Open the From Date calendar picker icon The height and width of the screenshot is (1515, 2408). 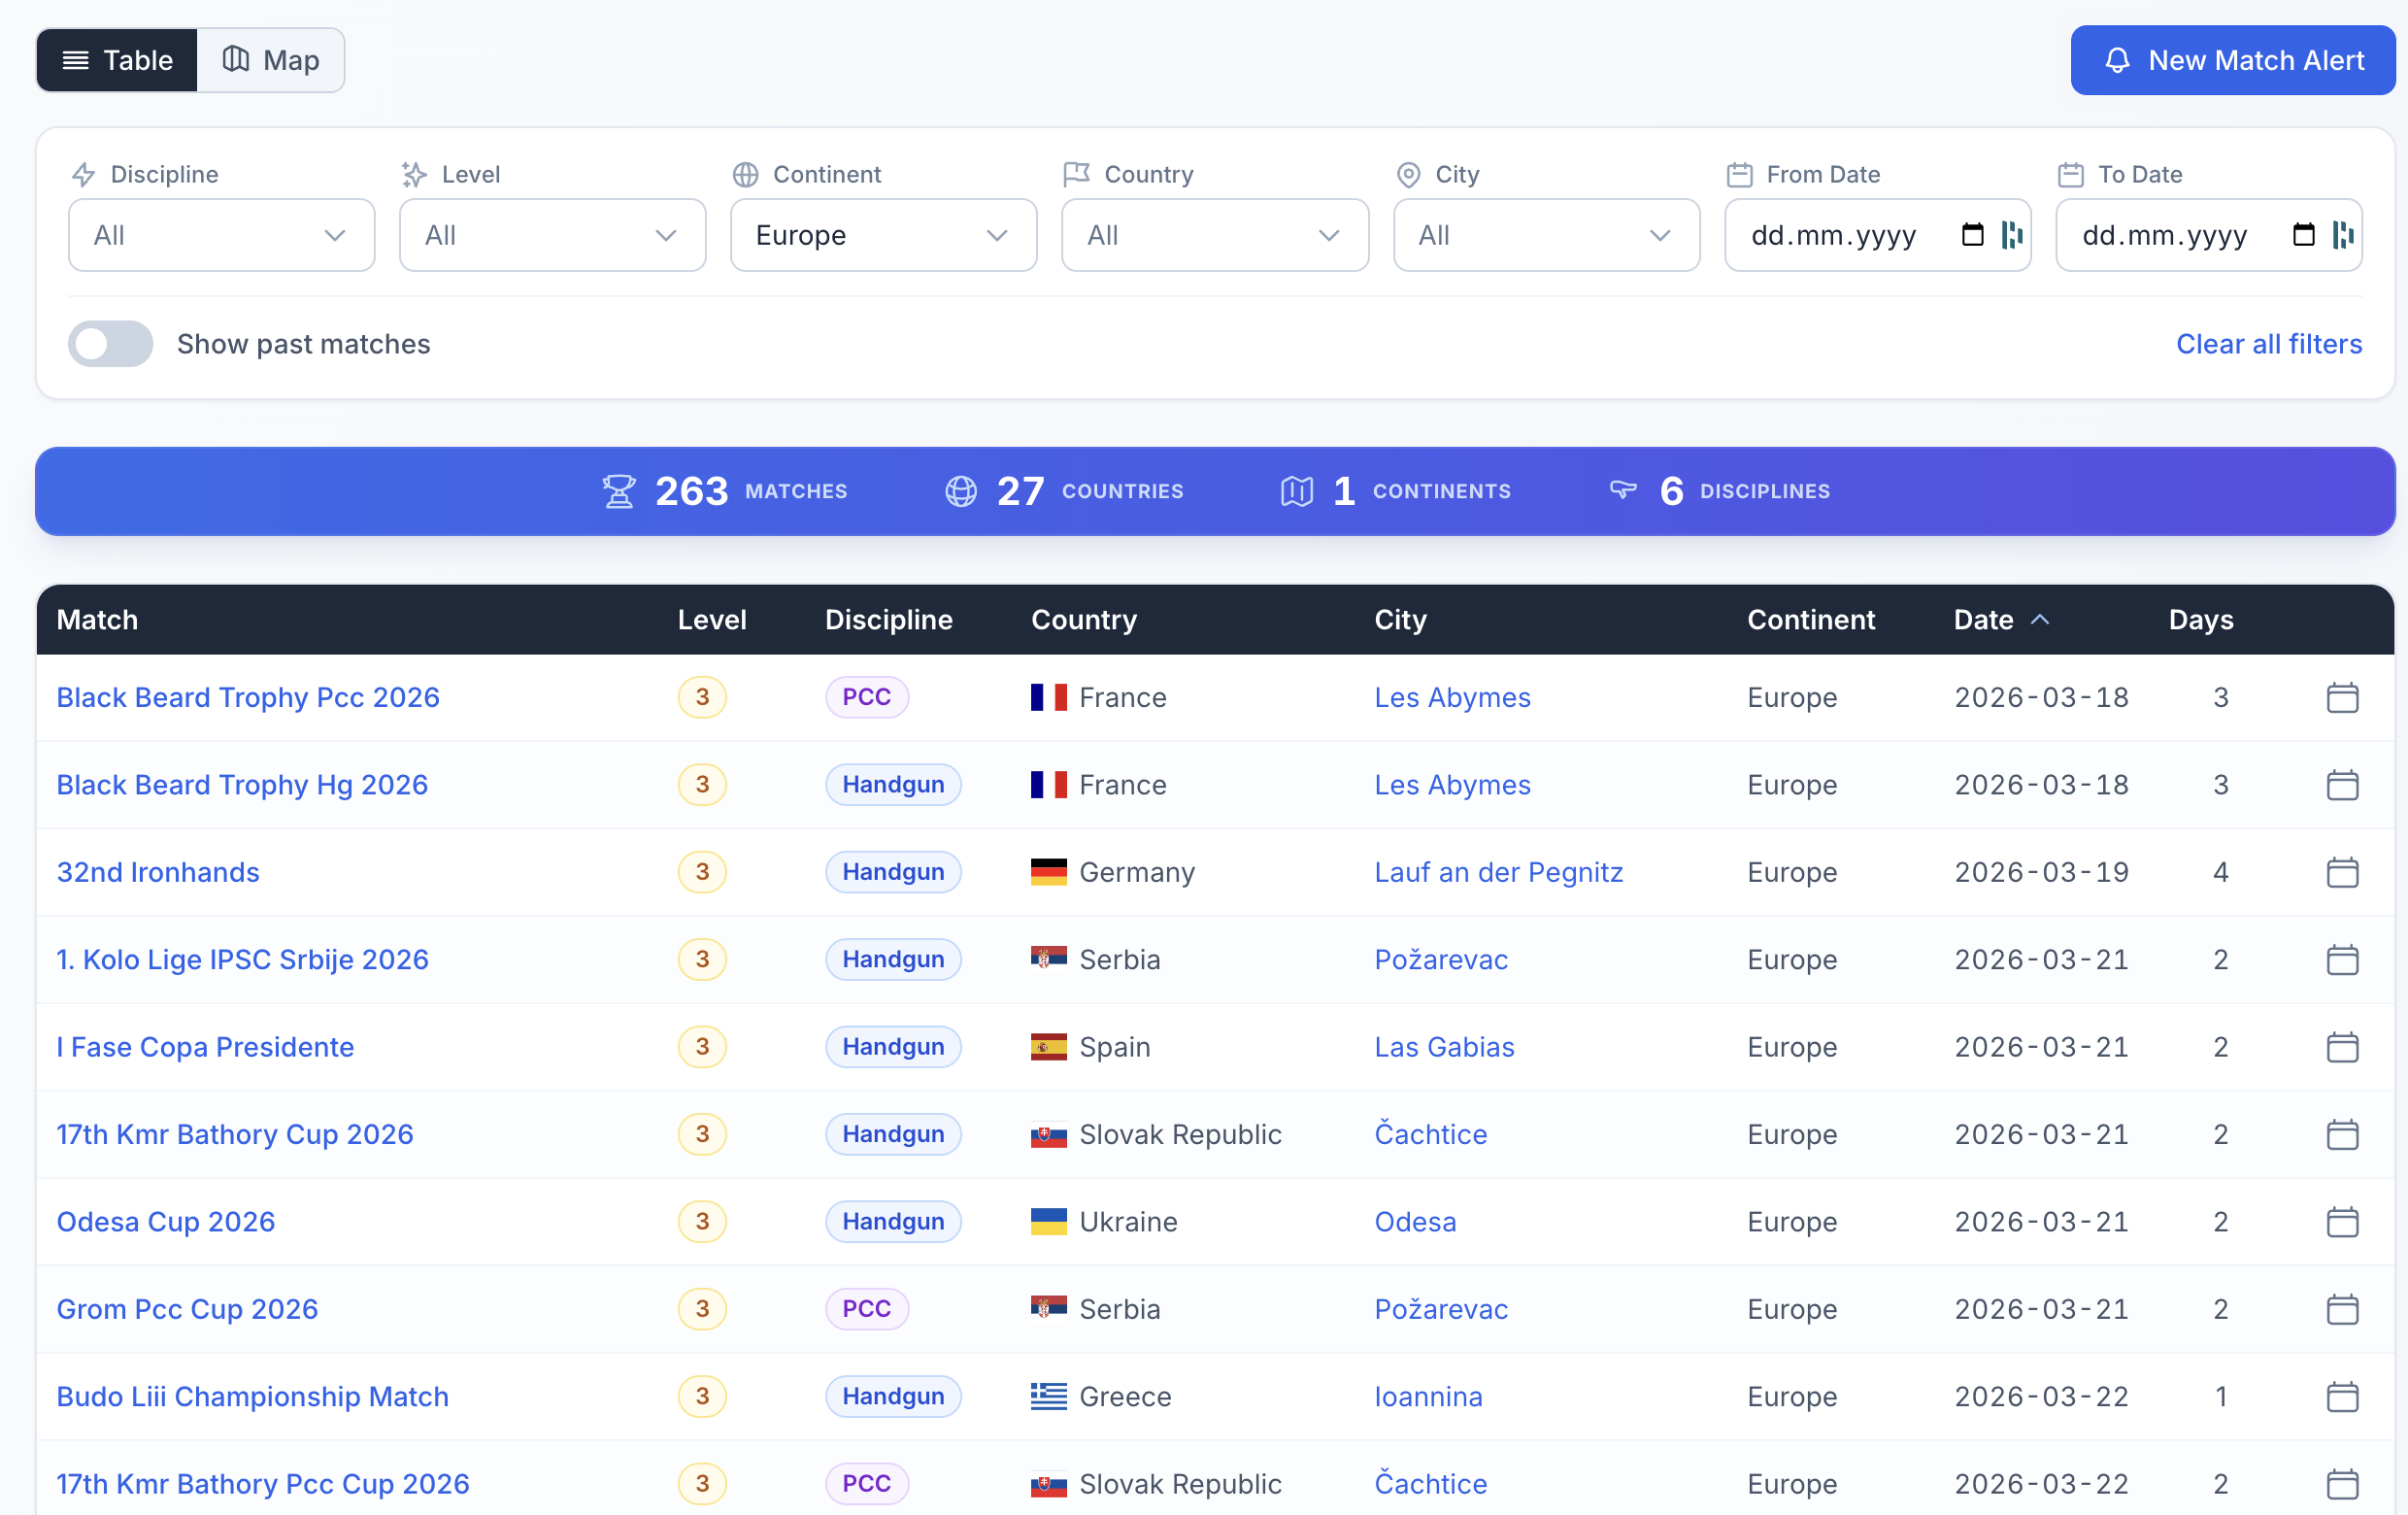point(1972,235)
